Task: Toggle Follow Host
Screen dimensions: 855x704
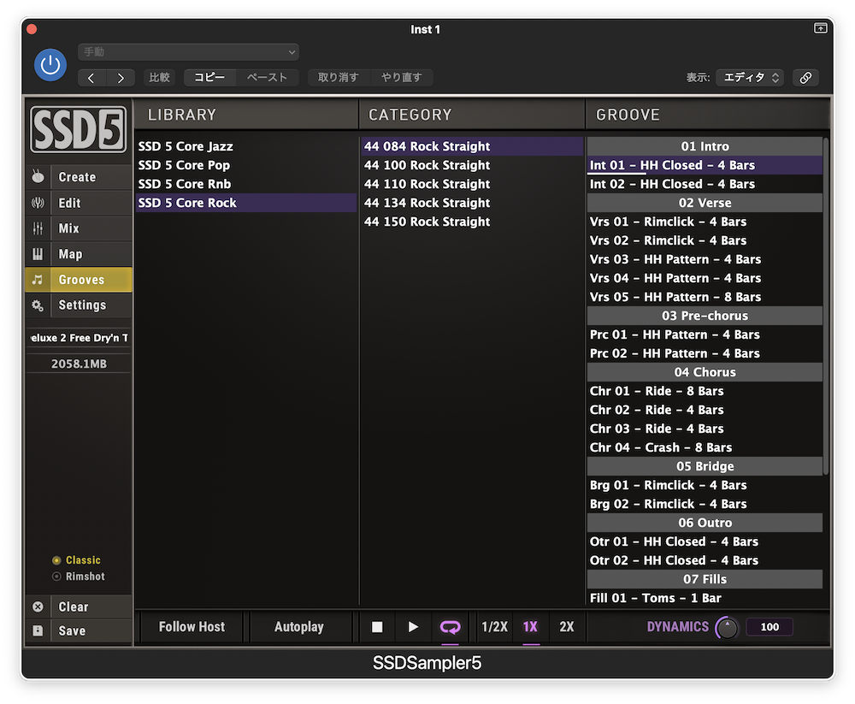Action: click(192, 626)
